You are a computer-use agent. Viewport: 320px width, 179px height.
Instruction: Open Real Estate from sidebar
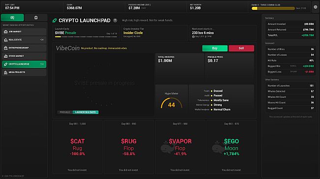click(x=24, y=40)
